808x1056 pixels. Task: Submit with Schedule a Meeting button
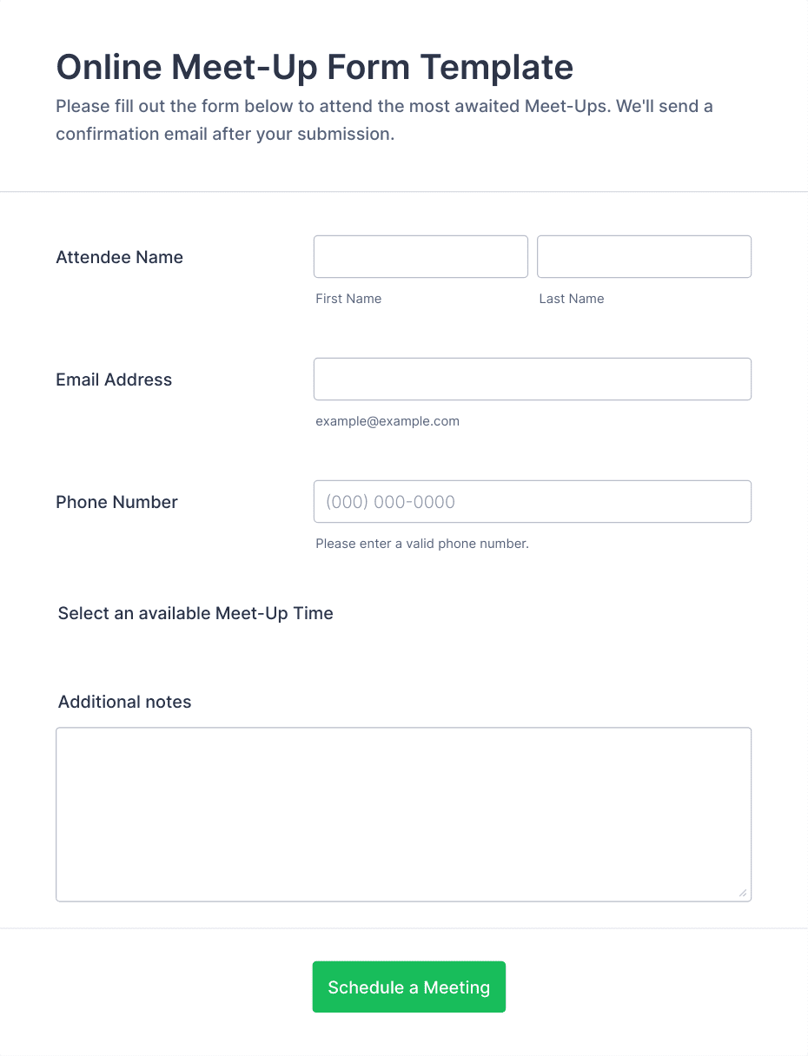(409, 987)
